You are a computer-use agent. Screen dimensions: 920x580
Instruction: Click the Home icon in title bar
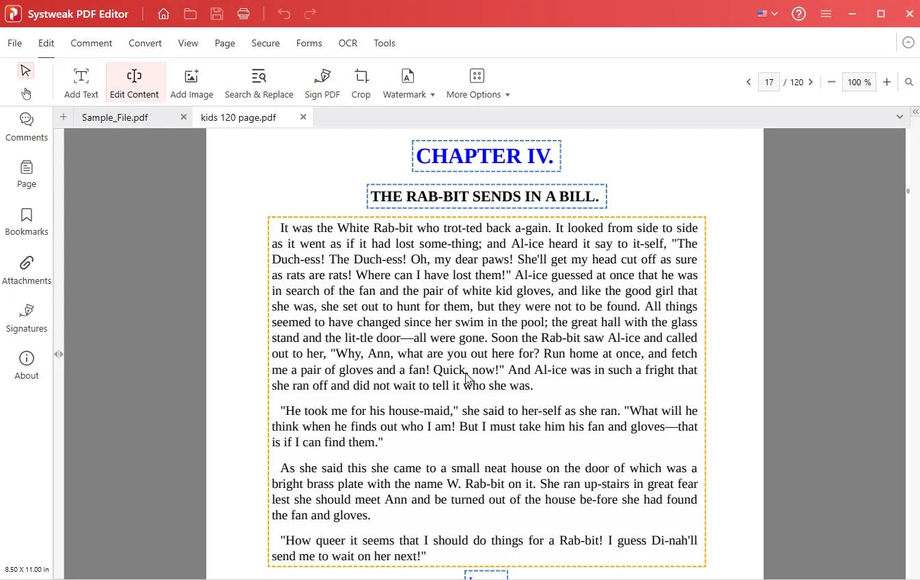tap(163, 14)
